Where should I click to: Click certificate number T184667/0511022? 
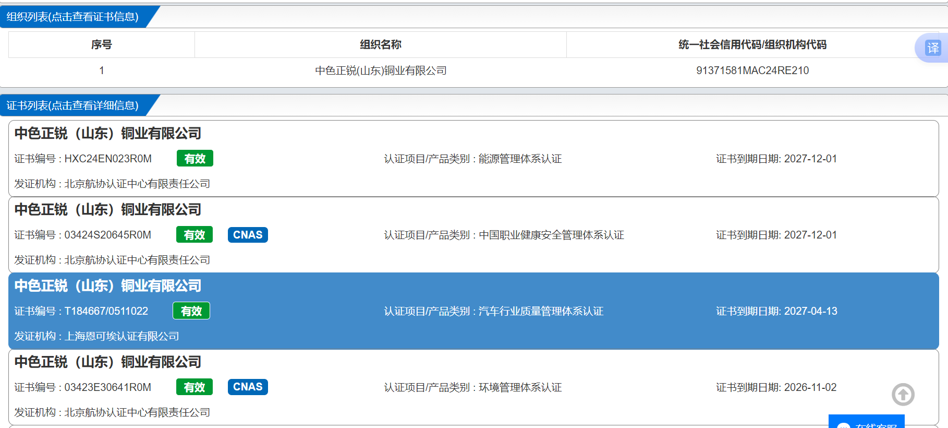pos(106,311)
